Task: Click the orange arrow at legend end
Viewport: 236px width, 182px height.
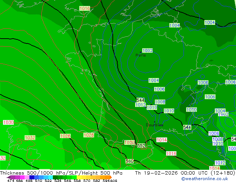Action: click(x=111, y=177)
